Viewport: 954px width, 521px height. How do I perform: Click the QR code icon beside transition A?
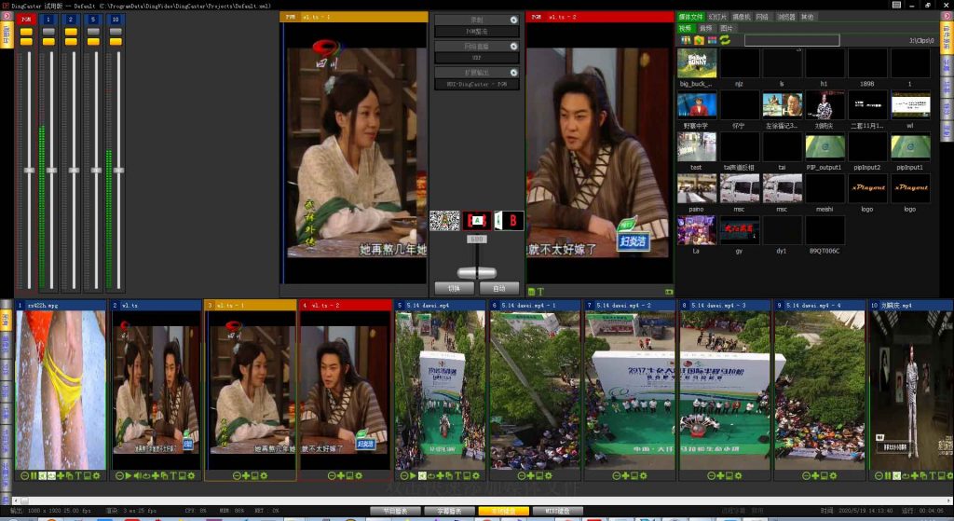(444, 221)
